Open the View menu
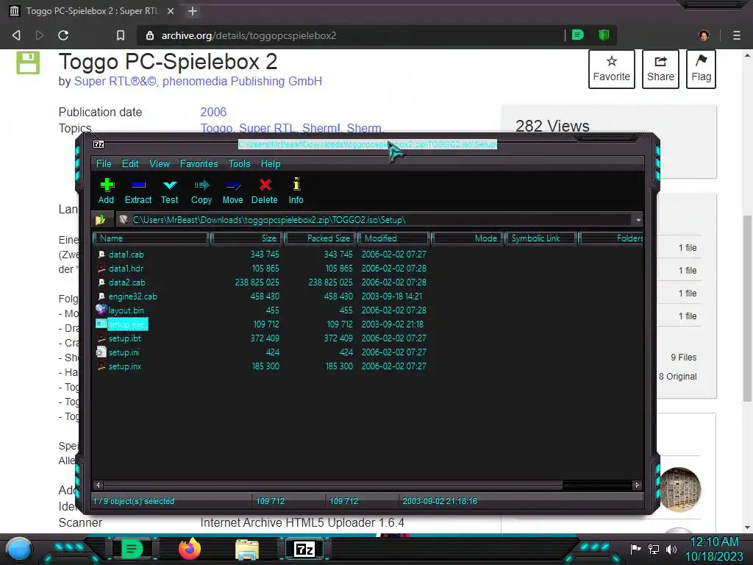 click(x=160, y=163)
